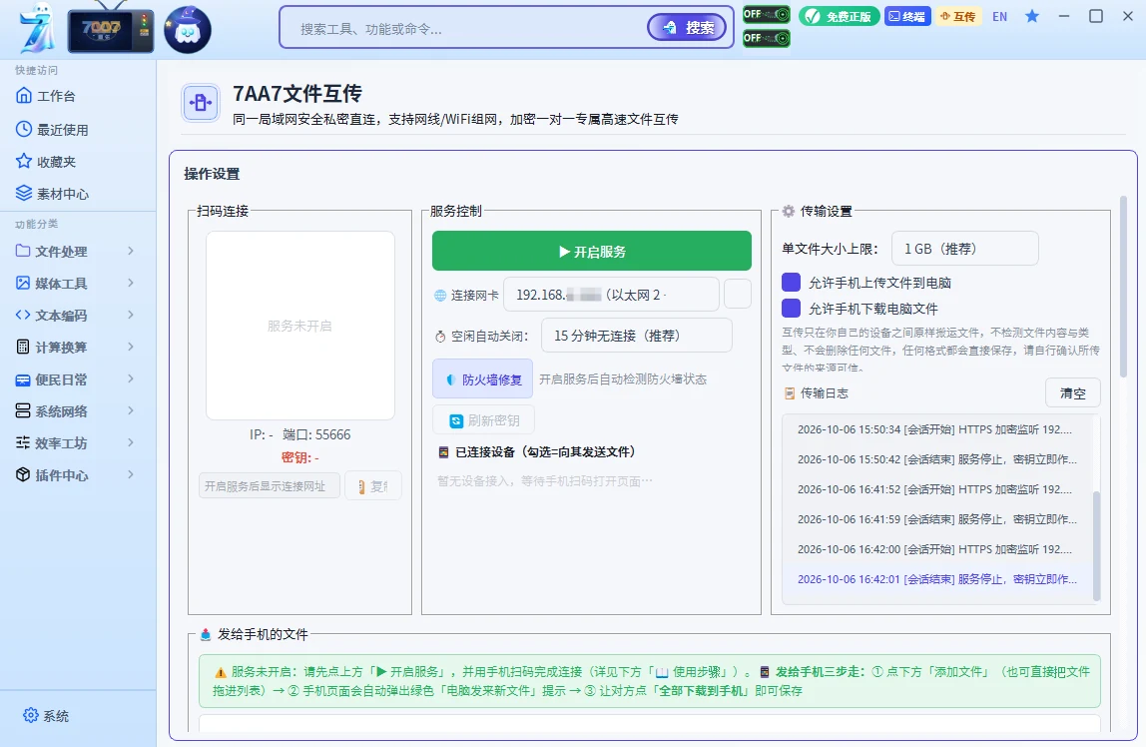Viewport: 1146px width, 747px height.
Task: Toggle 允许手机下载电脑文件 checkbox
Action: click(x=791, y=309)
